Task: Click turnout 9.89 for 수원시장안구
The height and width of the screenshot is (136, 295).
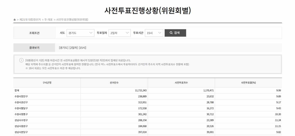Action: click(279, 97)
